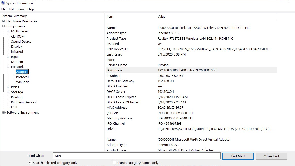Viewport: 295px width, 166px height.
Task: Expand the Ports node
Action: (x=8, y=87)
